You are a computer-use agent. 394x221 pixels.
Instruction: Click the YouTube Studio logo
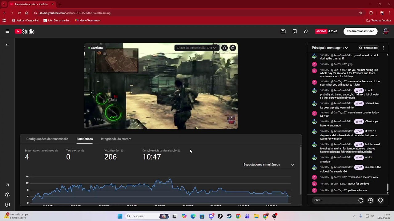click(x=25, y=31)
